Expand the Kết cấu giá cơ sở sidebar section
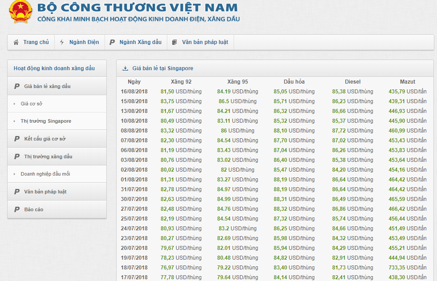The image size is (437, 281). coord(57,139)
